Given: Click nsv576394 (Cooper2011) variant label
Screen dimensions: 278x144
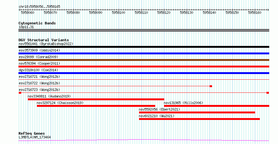Looking at the screenshot, I should tap(39, 63).
